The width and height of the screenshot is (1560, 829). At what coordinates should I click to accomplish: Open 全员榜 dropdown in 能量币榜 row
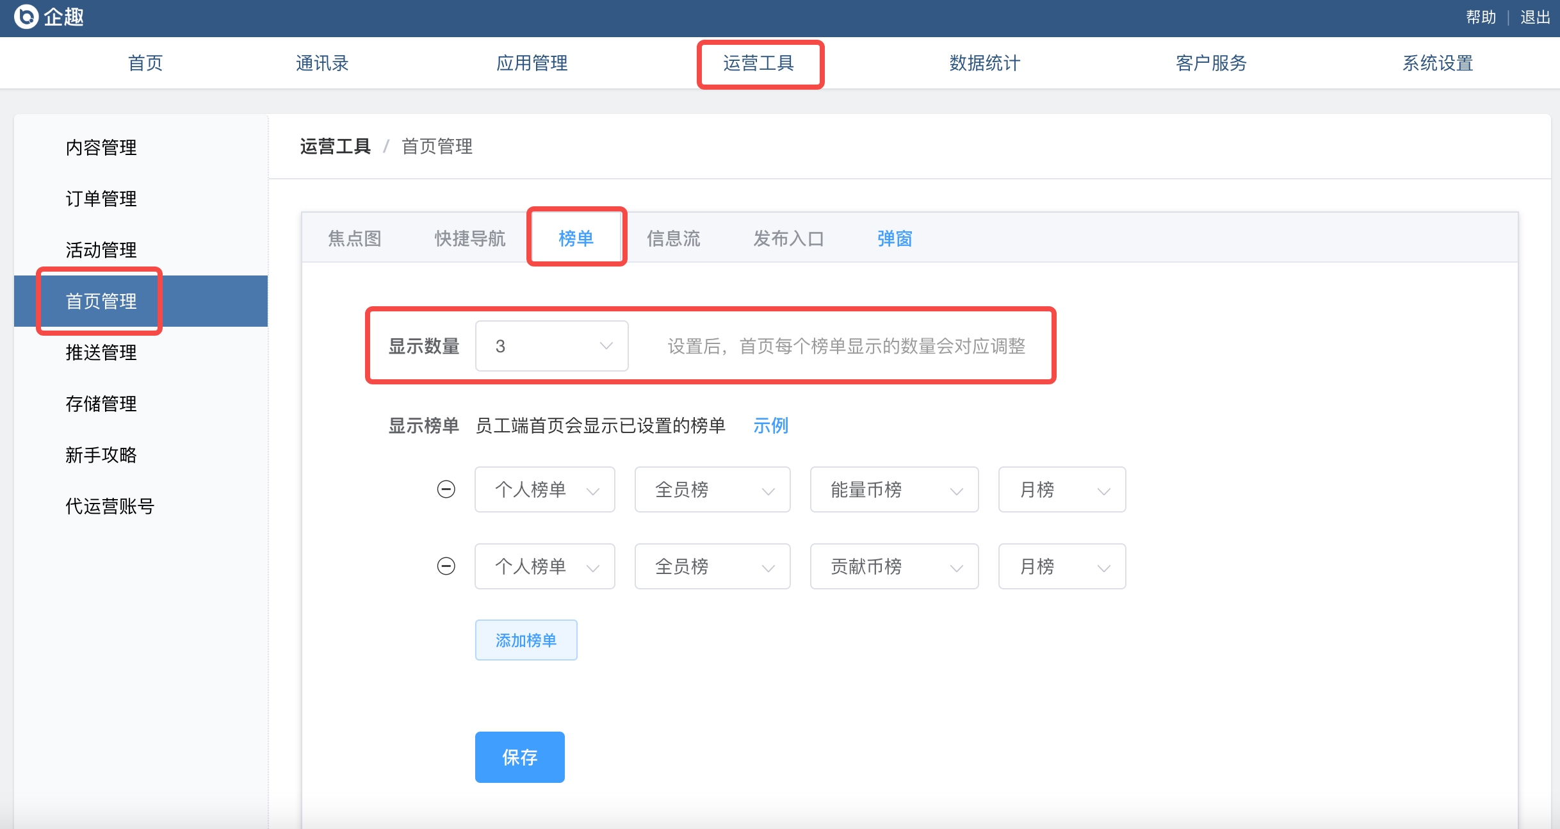[x=712, y=489]
